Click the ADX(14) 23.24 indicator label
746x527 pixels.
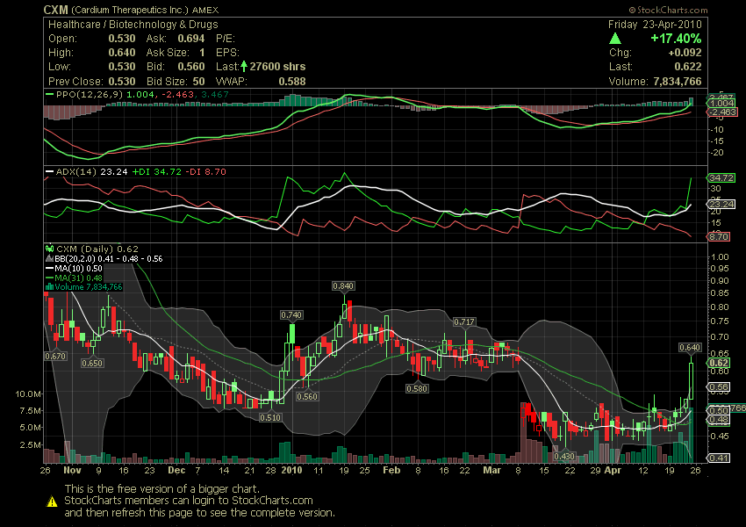tap(92, 172)
